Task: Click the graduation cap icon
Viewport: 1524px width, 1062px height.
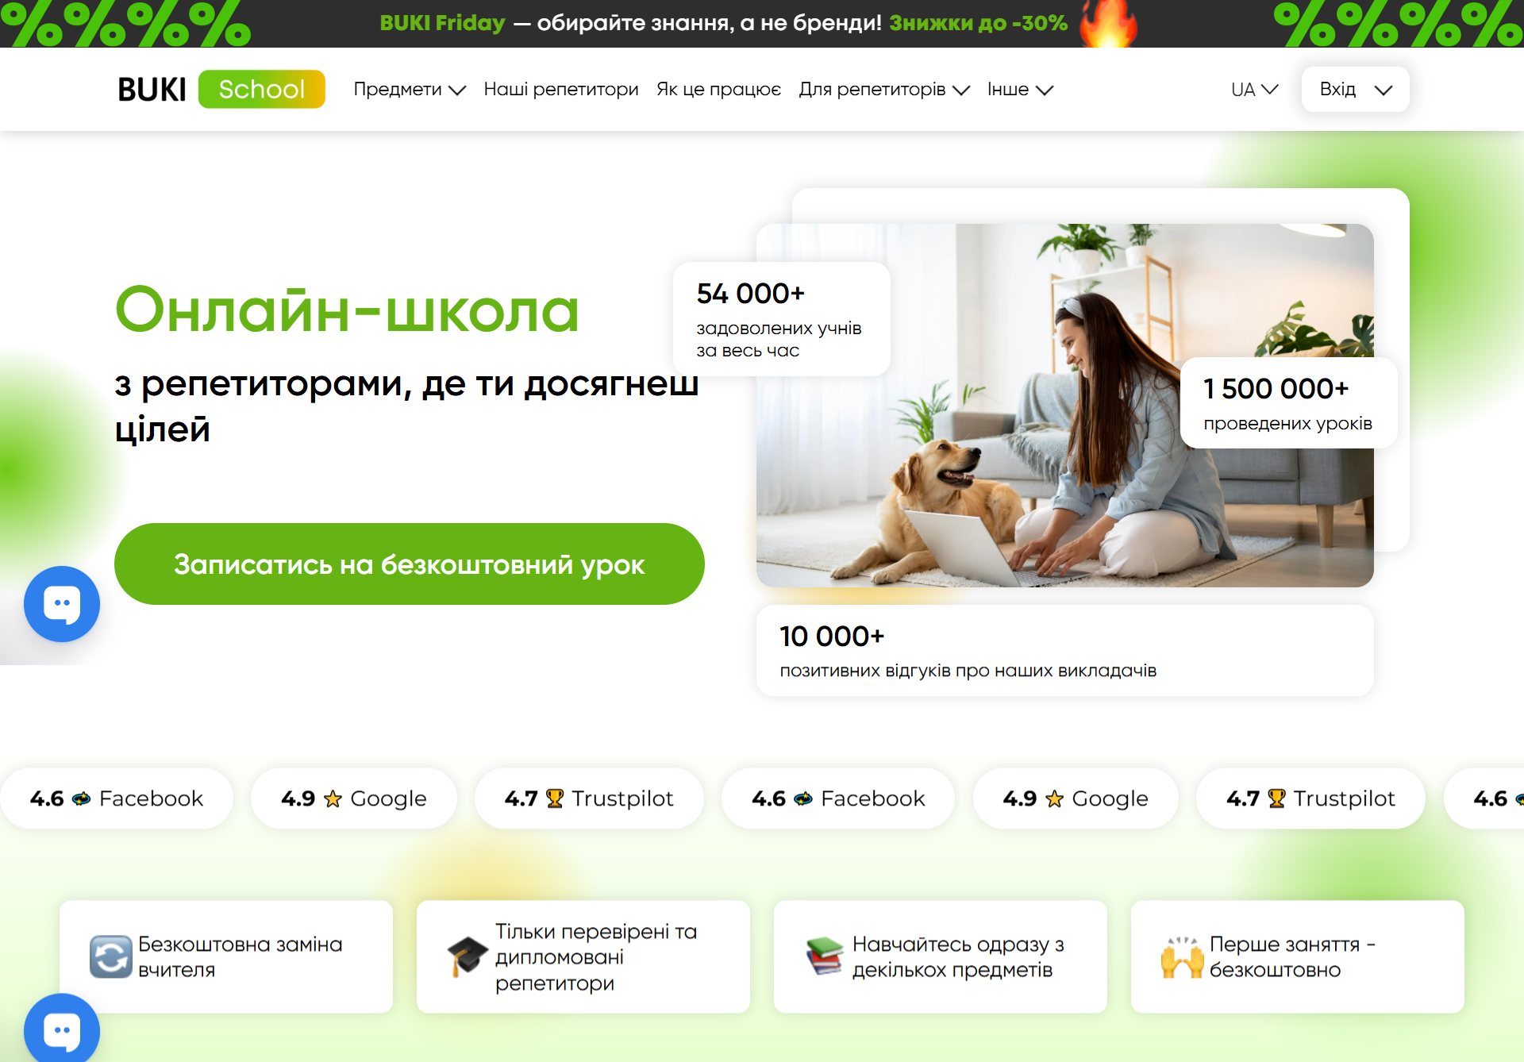Action: 468,956
